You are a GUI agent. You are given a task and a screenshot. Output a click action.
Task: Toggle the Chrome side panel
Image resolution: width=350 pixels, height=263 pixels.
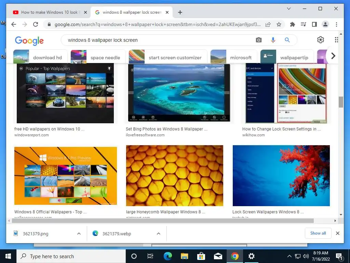pos(314,24)
